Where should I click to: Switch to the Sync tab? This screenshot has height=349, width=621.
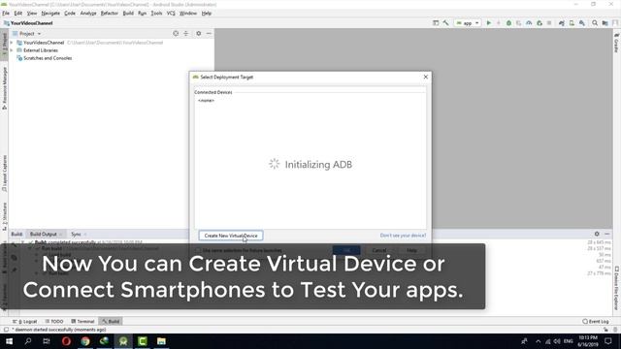point(78,235)
